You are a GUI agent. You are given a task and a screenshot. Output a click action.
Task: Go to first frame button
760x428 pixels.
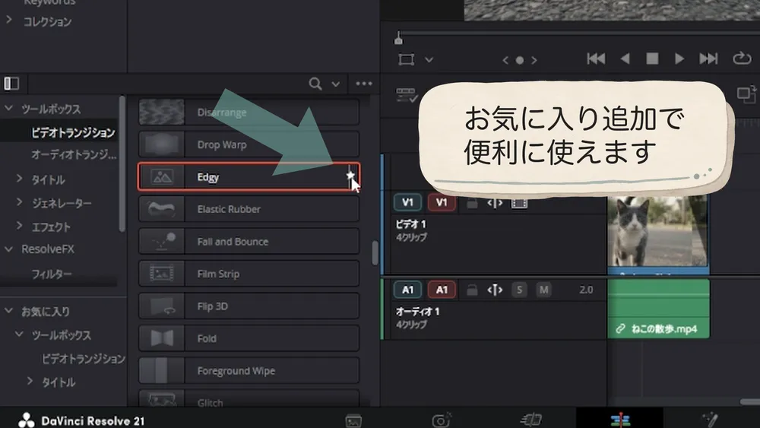[x=596, y=59]
